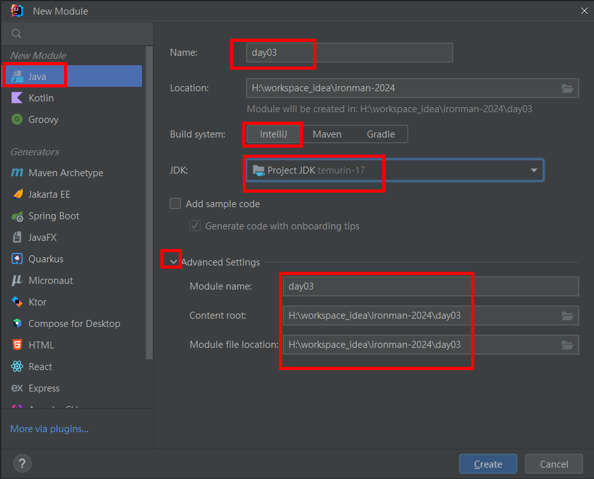Image resolution: width=594 pixels, height=479 pixels.
Task: Select the Quarkus generator icon
Action: (17, 259)
